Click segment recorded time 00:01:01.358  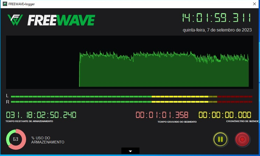(162, 115)
